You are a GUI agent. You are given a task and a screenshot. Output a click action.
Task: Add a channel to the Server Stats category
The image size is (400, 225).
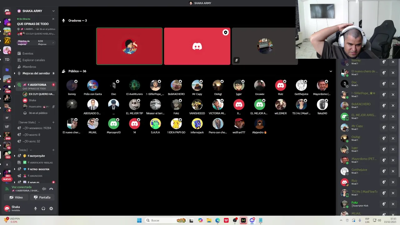53,122
